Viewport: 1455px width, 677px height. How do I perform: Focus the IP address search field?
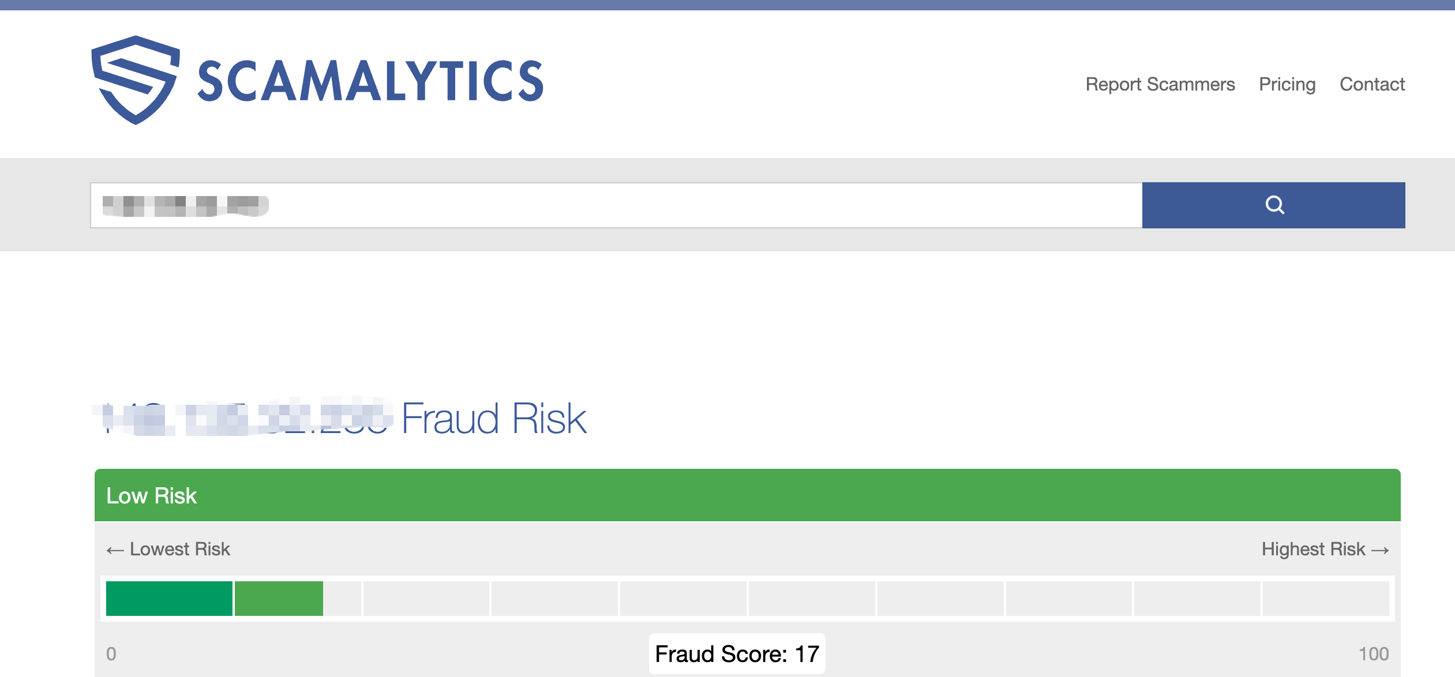(x=616, y=205)
